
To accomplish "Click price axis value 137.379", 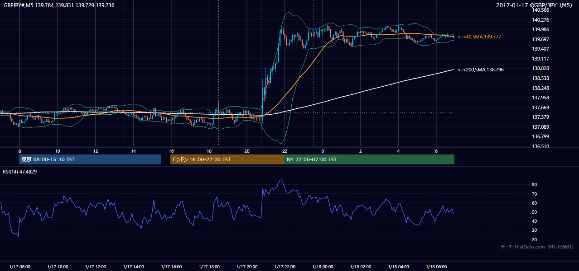I will [x=540, y=117].
